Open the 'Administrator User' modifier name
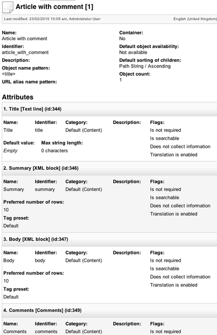Viewport: 217px width, 335px height. [85, 19]
